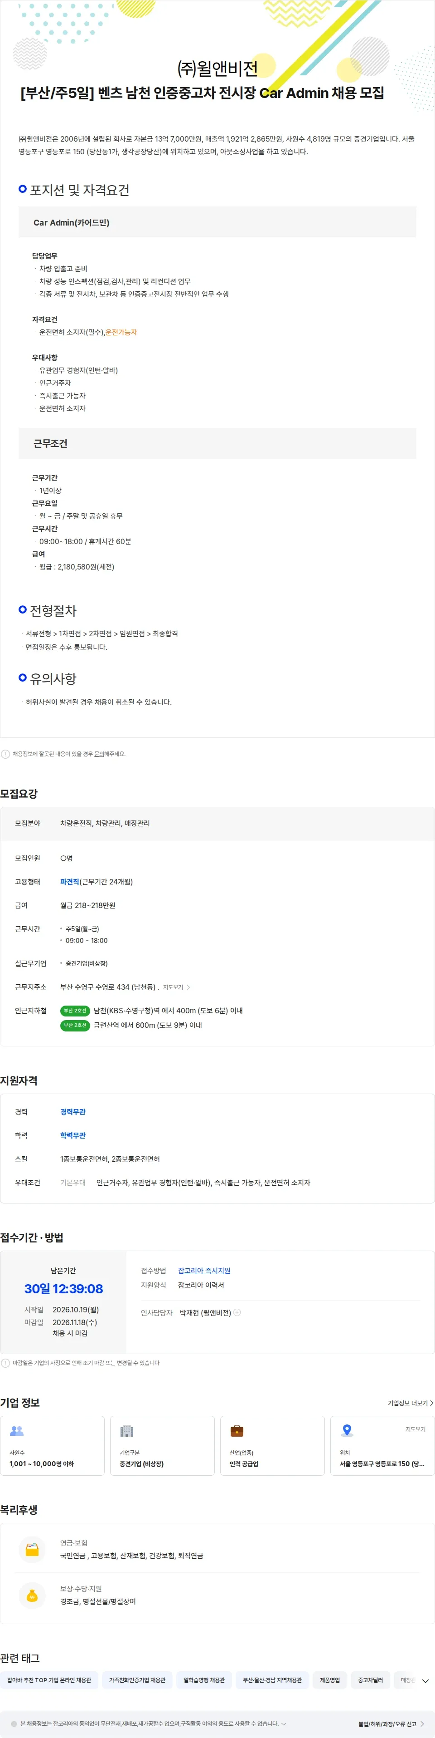435x1738 pixels.
Task: Click 서울 영등포구 영등포로 150 address text
Action: [382, 1464]
